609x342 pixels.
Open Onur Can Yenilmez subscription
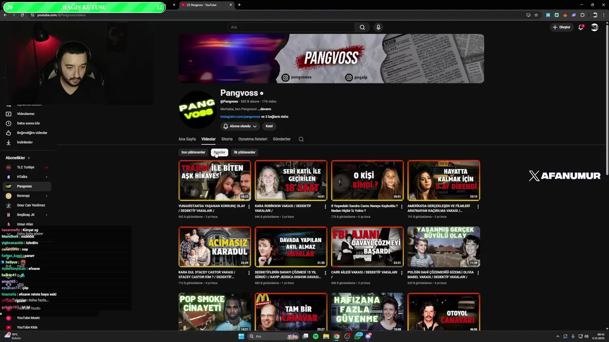pos(28,205)
